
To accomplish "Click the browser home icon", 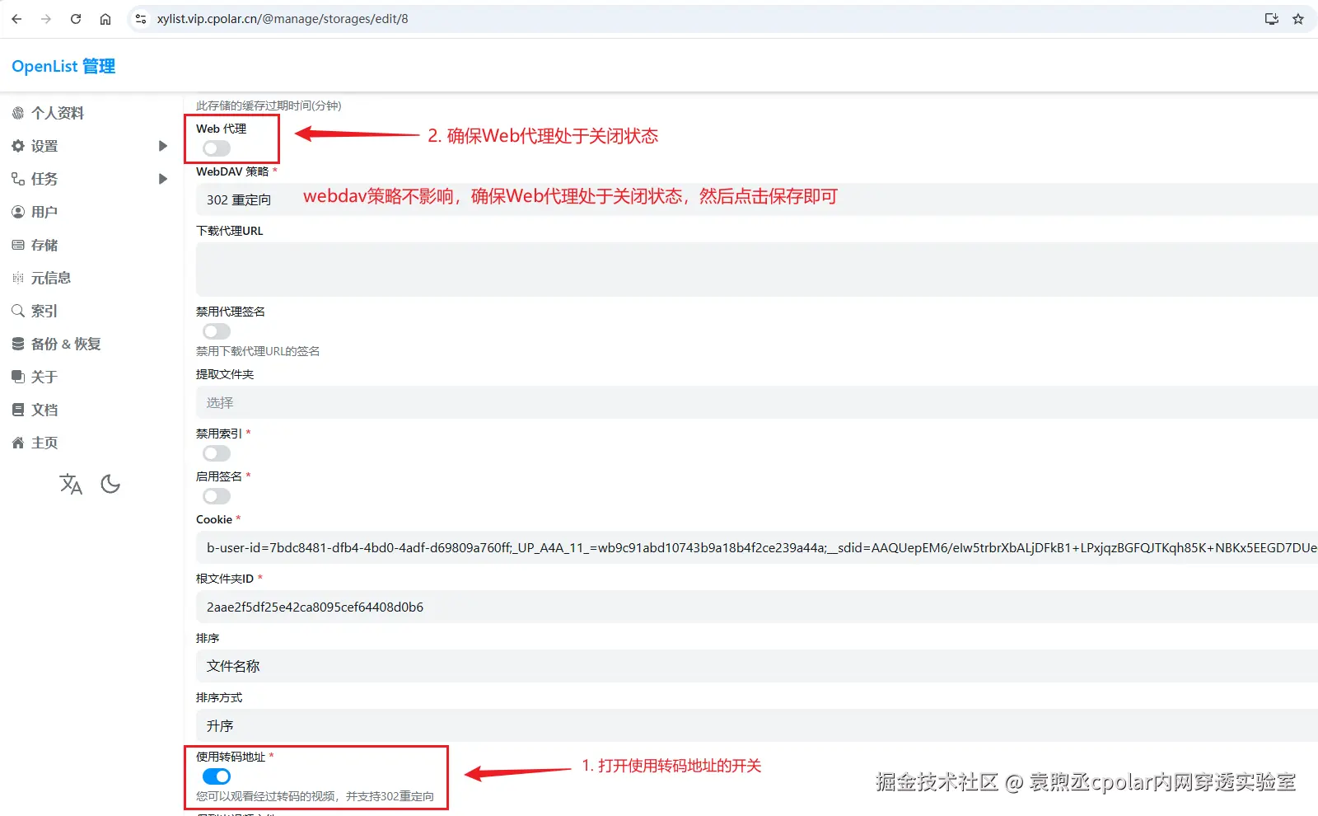I will click(x=105, y=19).
